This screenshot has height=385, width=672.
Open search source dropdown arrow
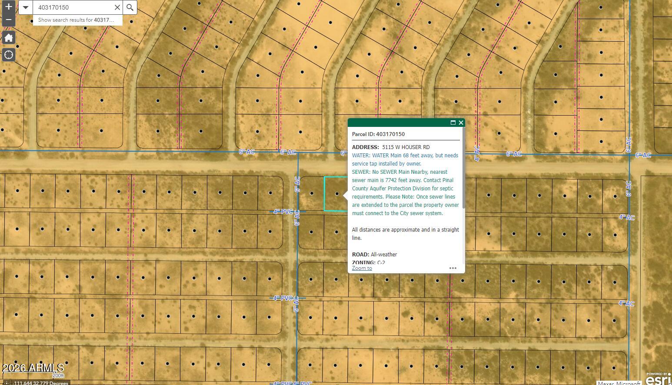click(x=26, y=7)
